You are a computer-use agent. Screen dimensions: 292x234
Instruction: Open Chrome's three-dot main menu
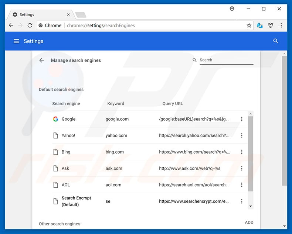(x=281, y=26)
